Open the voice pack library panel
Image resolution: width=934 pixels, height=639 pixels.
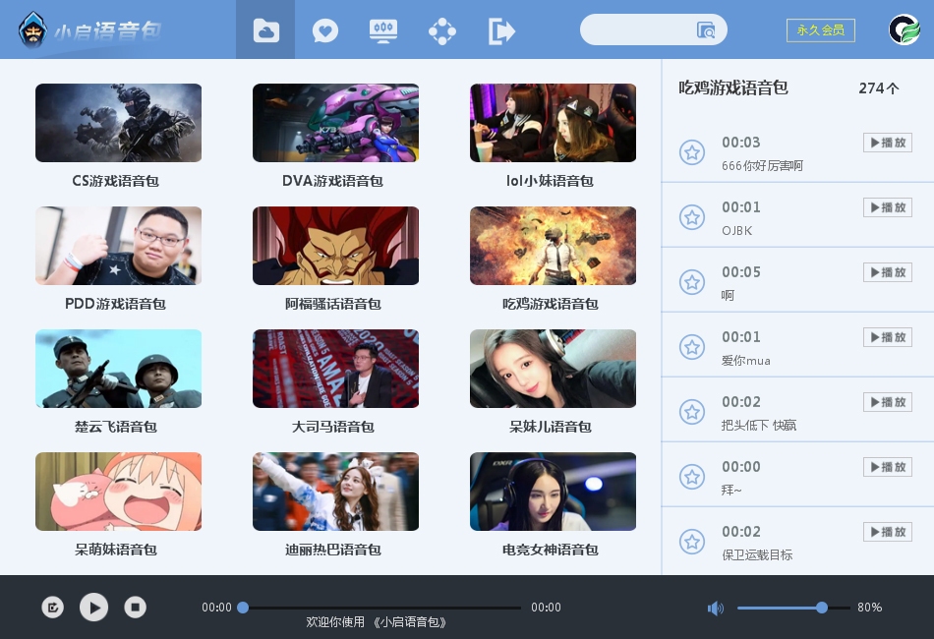265,29
